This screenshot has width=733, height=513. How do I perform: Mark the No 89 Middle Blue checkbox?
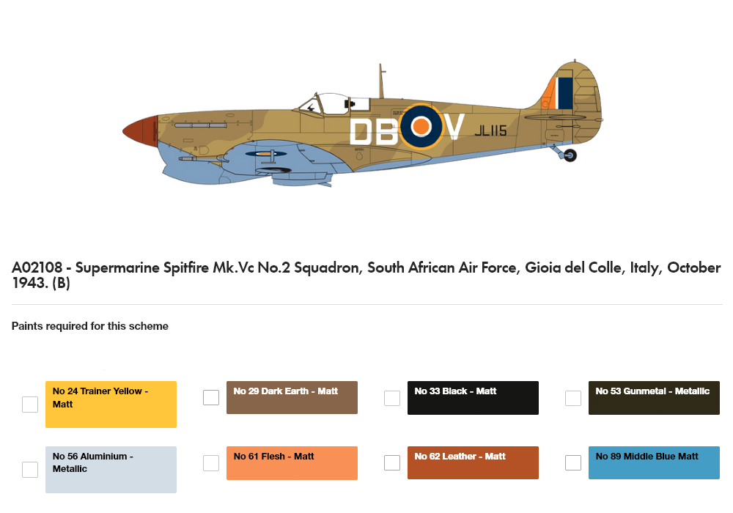(x=573, y=462)
